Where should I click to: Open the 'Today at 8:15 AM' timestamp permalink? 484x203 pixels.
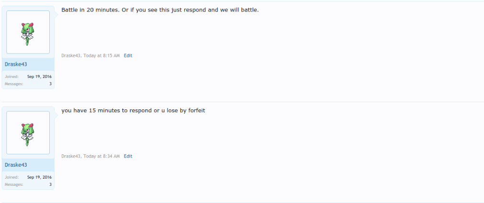tap(101, 56)
